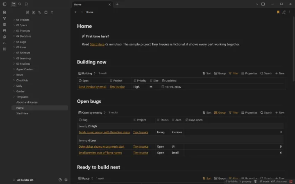Image resolution: width=295 pixels, height=184 pixels.
Task: Expand the 02 Specs folder
Action: coord(14,25)
